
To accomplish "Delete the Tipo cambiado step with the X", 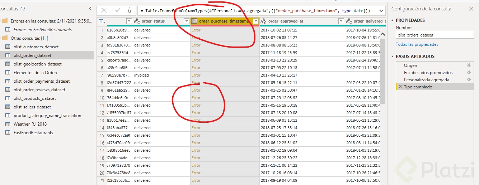I will pyautogui.click(x=400, y=87).
